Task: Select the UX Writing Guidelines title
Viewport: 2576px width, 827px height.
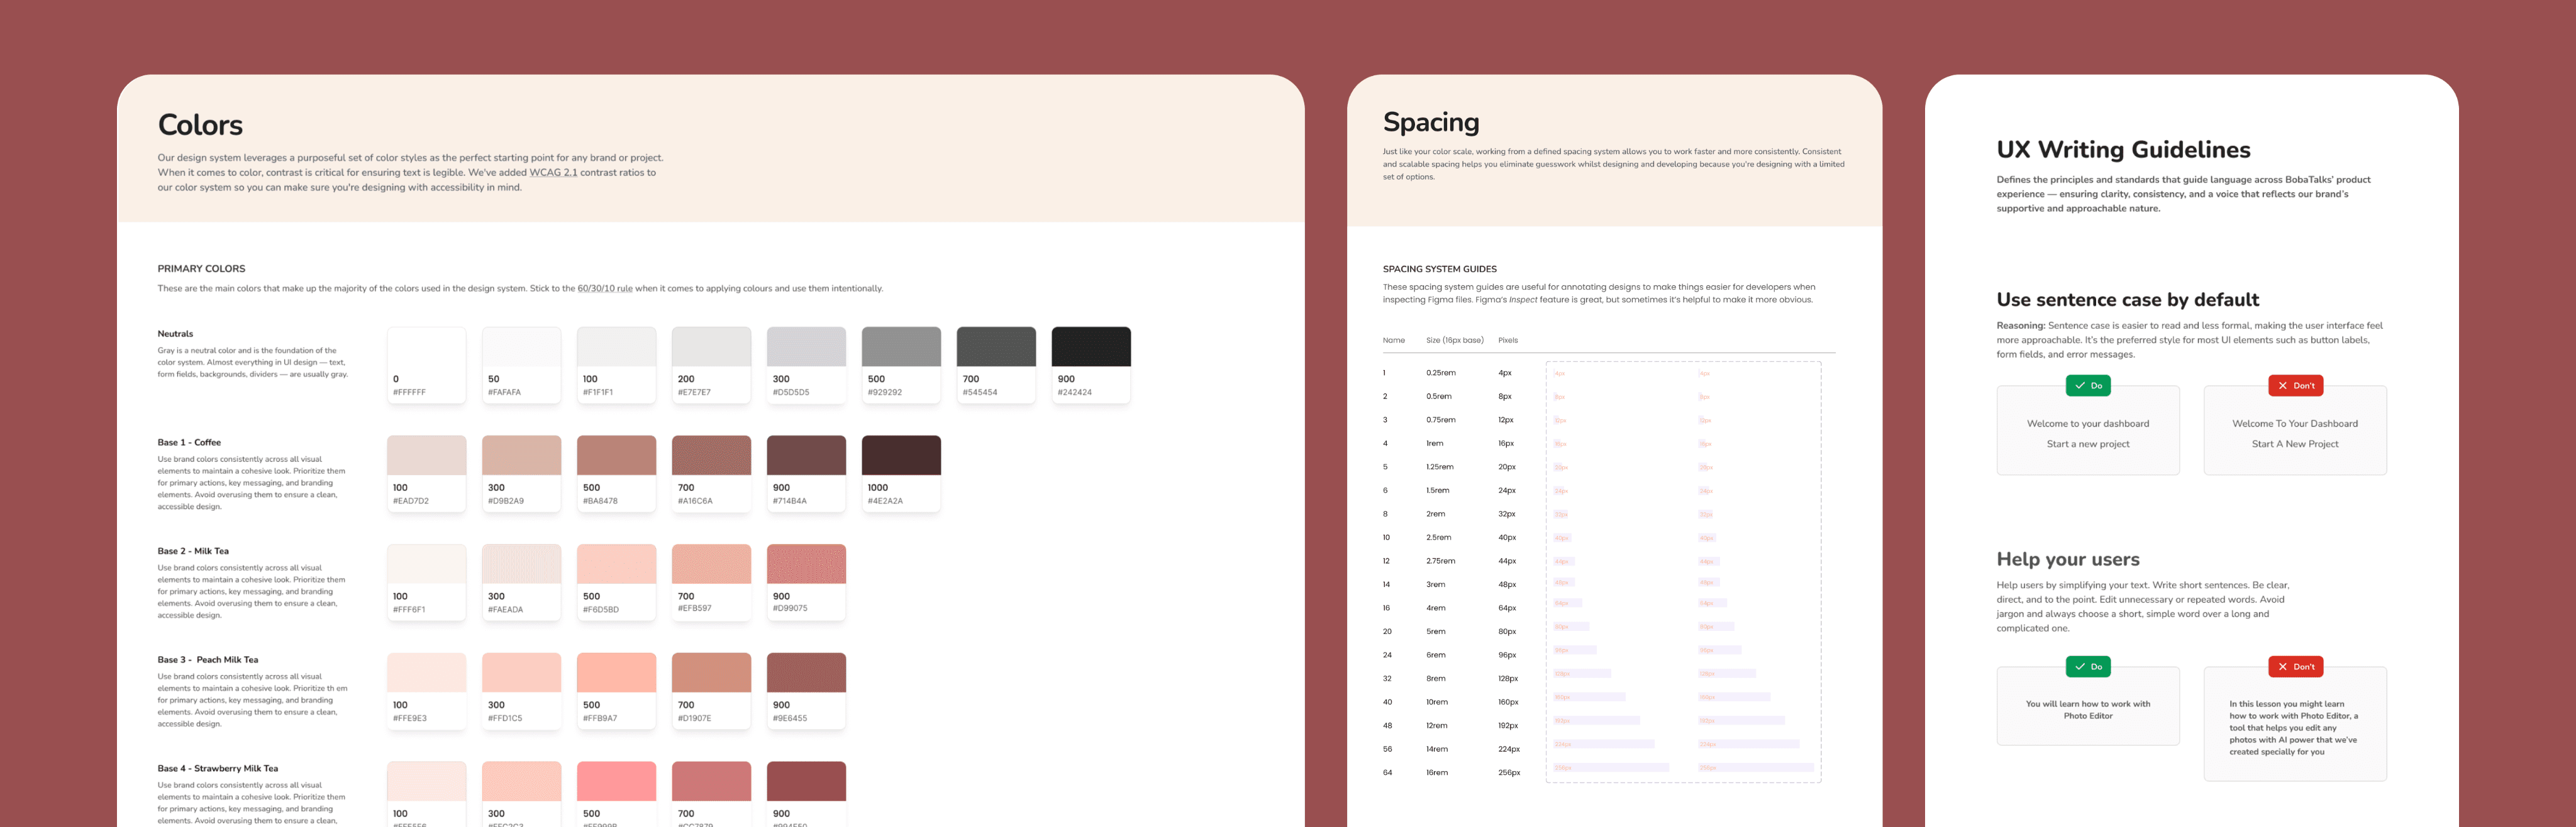Action: coord(2123,150)
